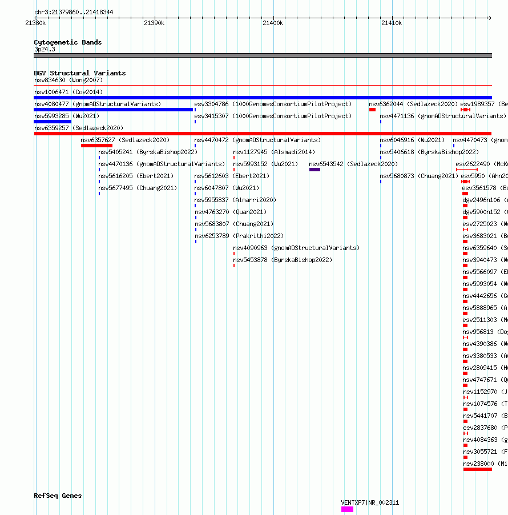Click the 21390k ruler position label

(x=154, y=23)
